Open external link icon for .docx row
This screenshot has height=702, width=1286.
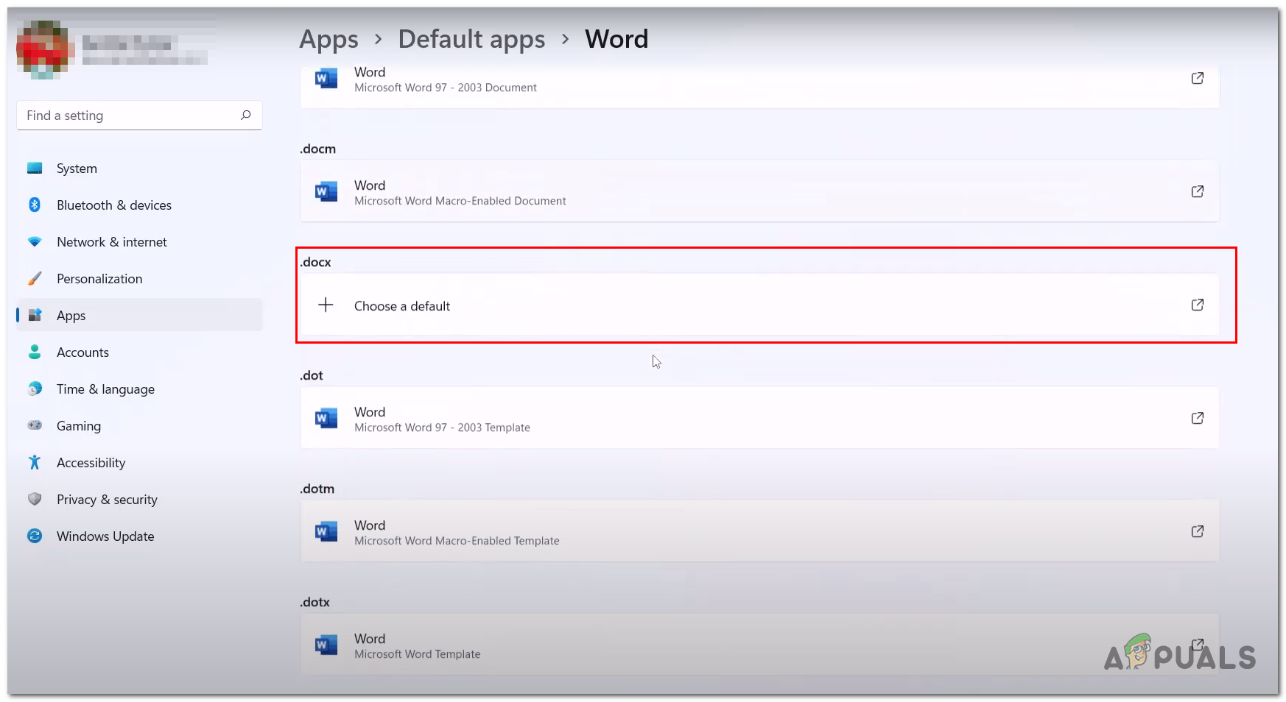click(x=1197, y=305)
